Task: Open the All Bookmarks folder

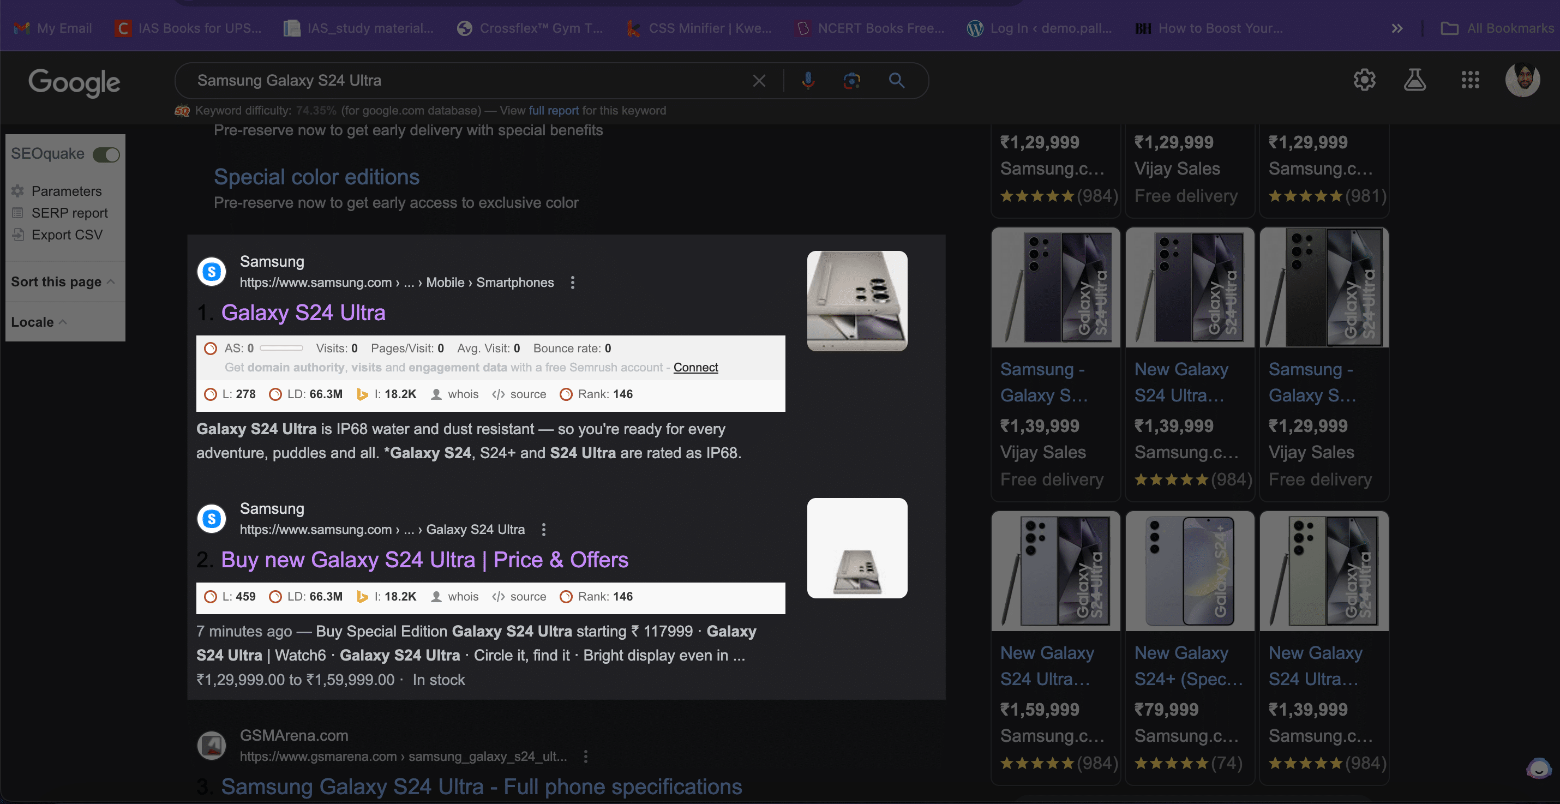Action: pos(1497,28)
